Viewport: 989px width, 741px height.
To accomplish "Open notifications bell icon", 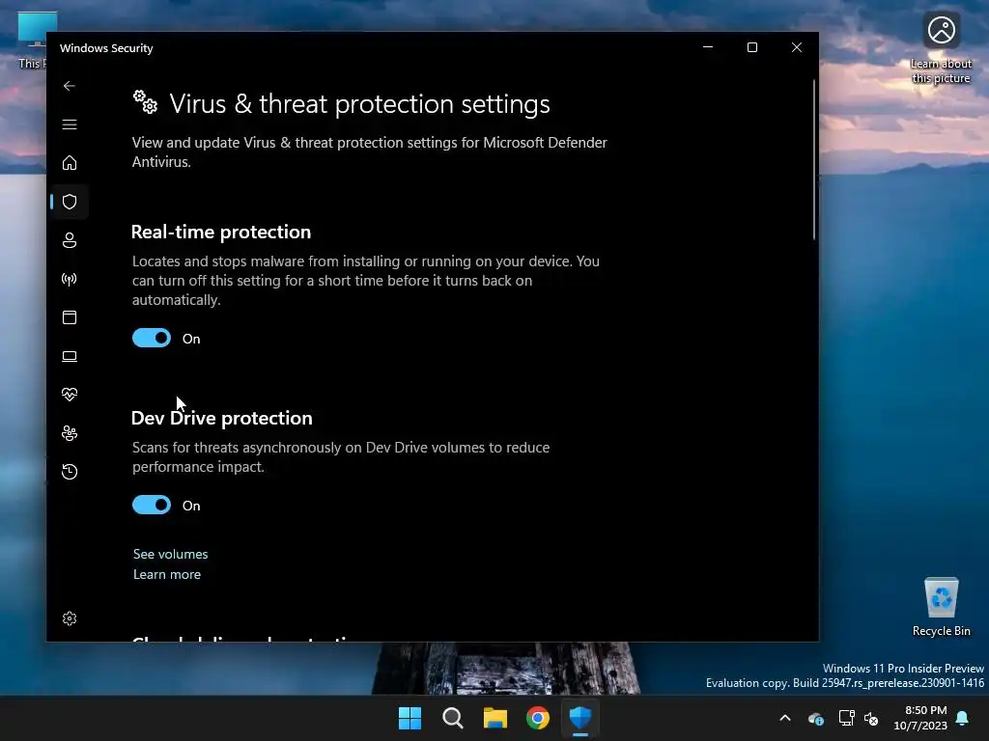I will point(963,718).
